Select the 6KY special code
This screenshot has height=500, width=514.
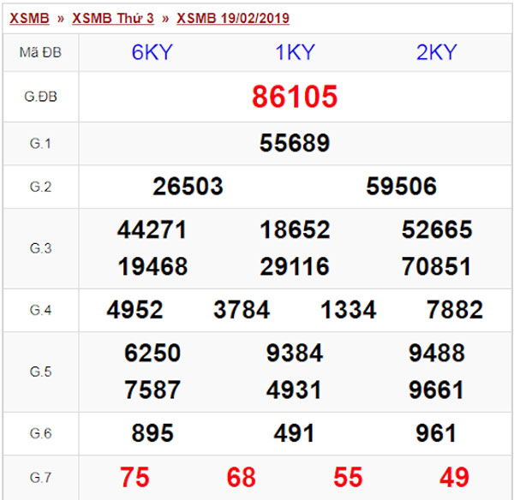152,53
